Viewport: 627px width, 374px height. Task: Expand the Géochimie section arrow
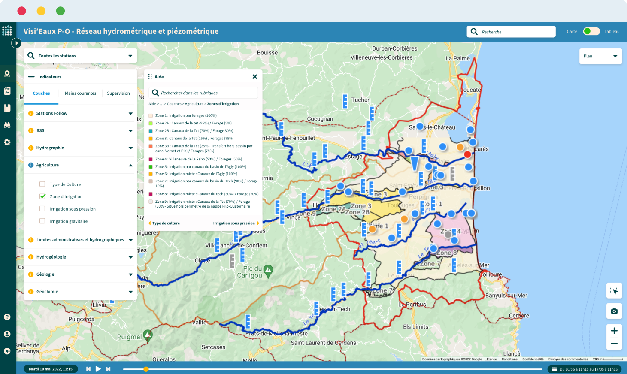coord(130,292)
